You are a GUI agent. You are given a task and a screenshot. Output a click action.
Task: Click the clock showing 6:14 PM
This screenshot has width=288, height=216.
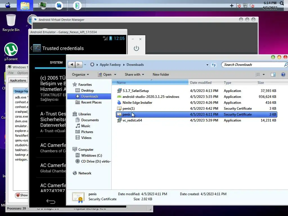(270, 3)
